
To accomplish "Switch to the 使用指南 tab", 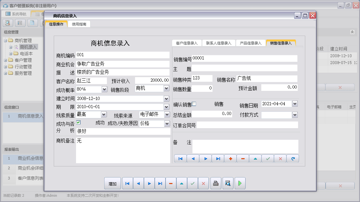I will coord(79,24).
